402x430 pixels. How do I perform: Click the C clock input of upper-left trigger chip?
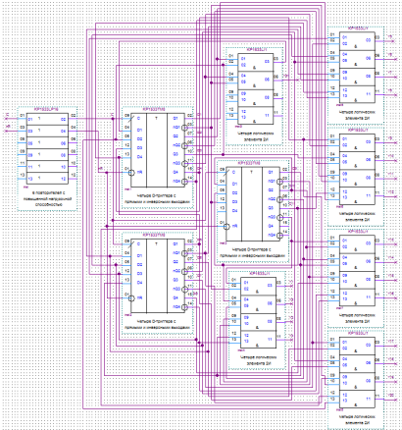[x=138, y=119]
